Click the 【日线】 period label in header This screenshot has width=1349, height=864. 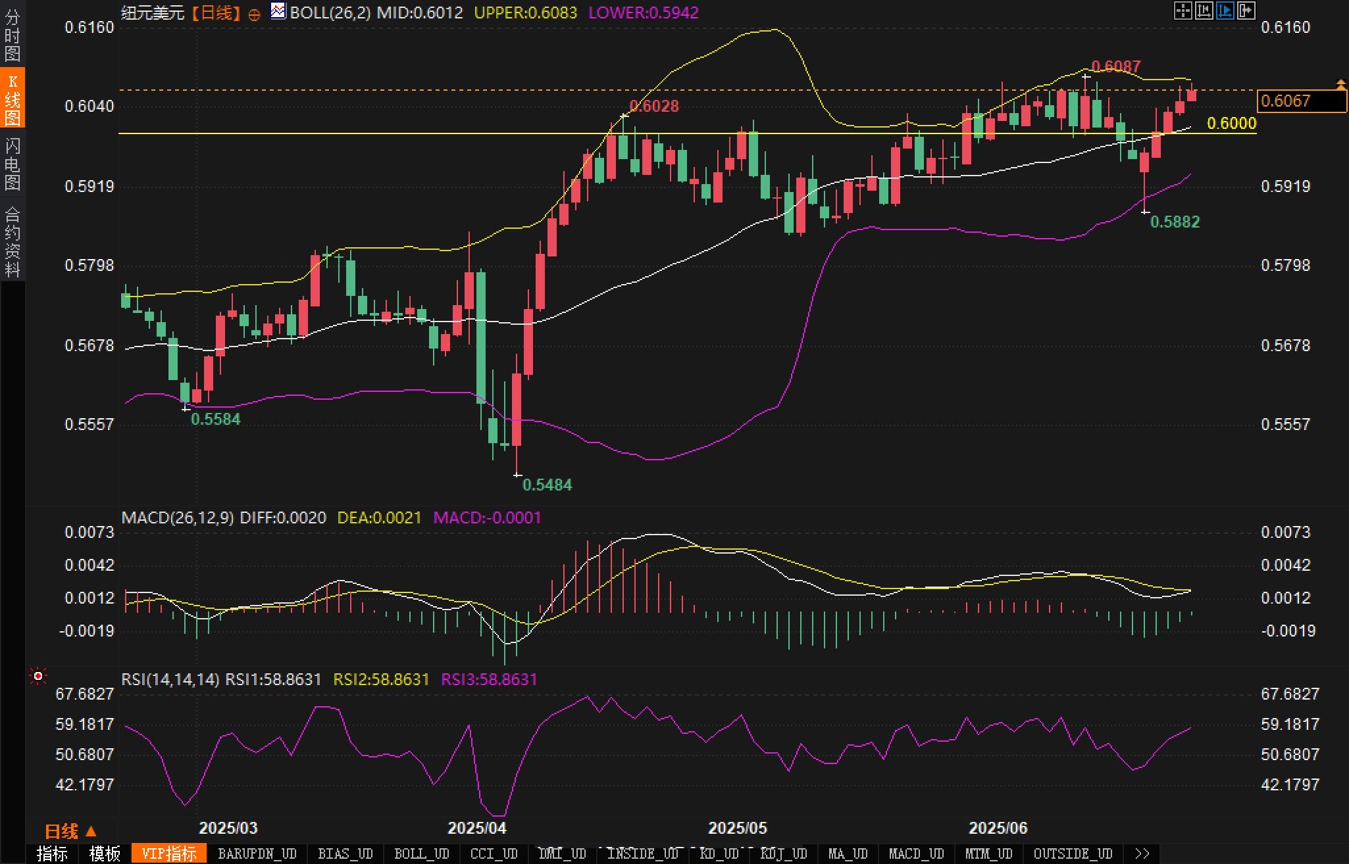pos(216,12)
